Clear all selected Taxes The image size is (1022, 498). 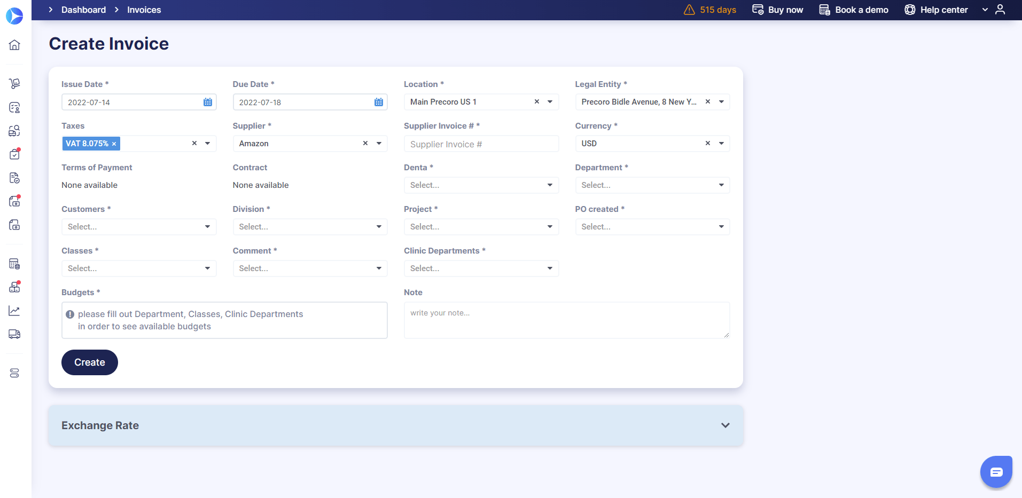(194, 143)
